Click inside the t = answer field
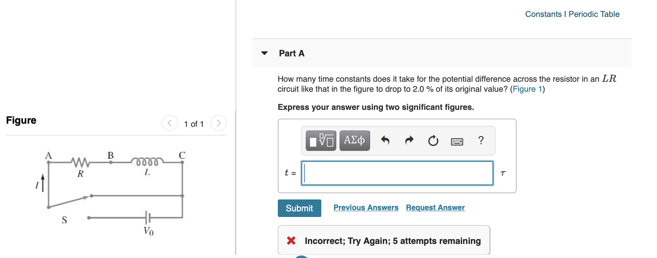Screen dimensions: 657x258 tap(397, 173)
